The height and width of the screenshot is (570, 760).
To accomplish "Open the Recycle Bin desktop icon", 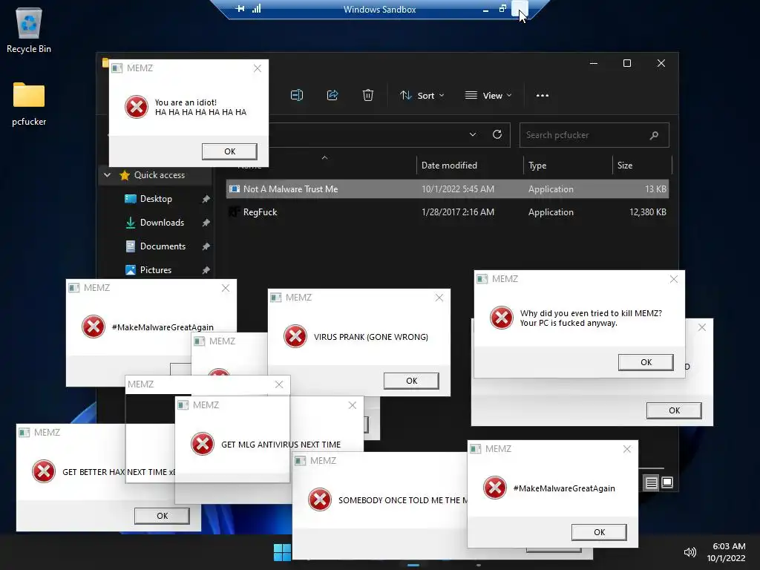I will (29, 30).
